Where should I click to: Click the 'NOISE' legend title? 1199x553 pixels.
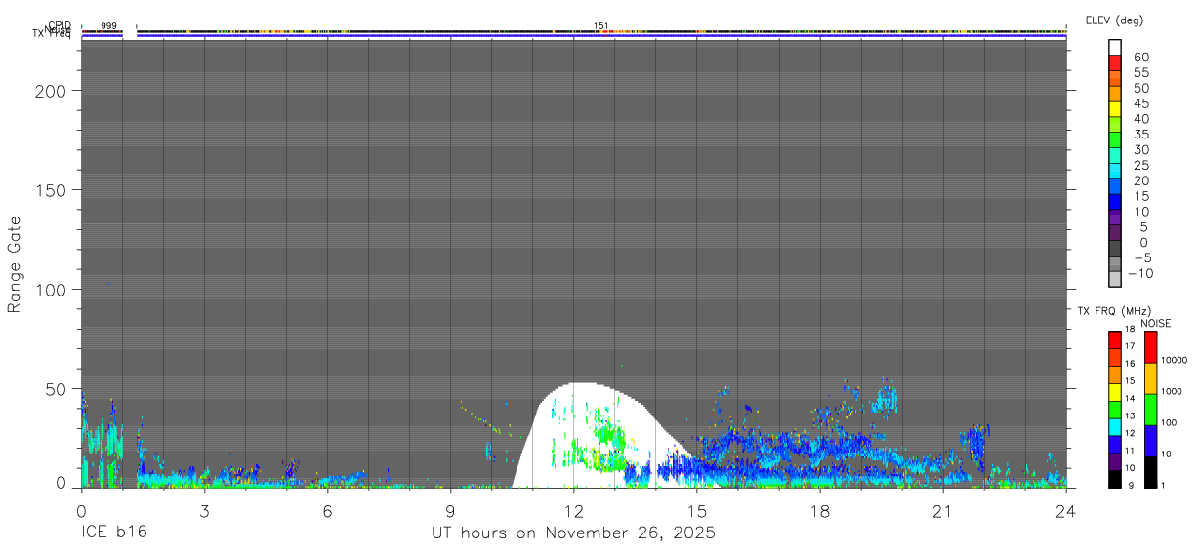(x=1157, y=323)
